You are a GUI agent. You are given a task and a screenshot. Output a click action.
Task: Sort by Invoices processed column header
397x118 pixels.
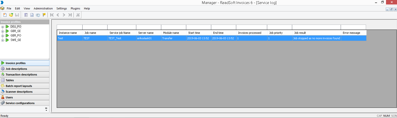click(252, 33)
